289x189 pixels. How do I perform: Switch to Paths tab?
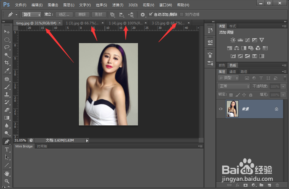pyautogui.click(x=244, y=72)
